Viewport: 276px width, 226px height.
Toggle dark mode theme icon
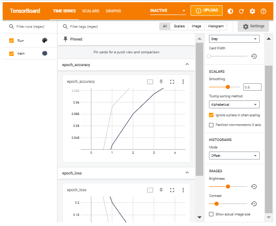230,11
